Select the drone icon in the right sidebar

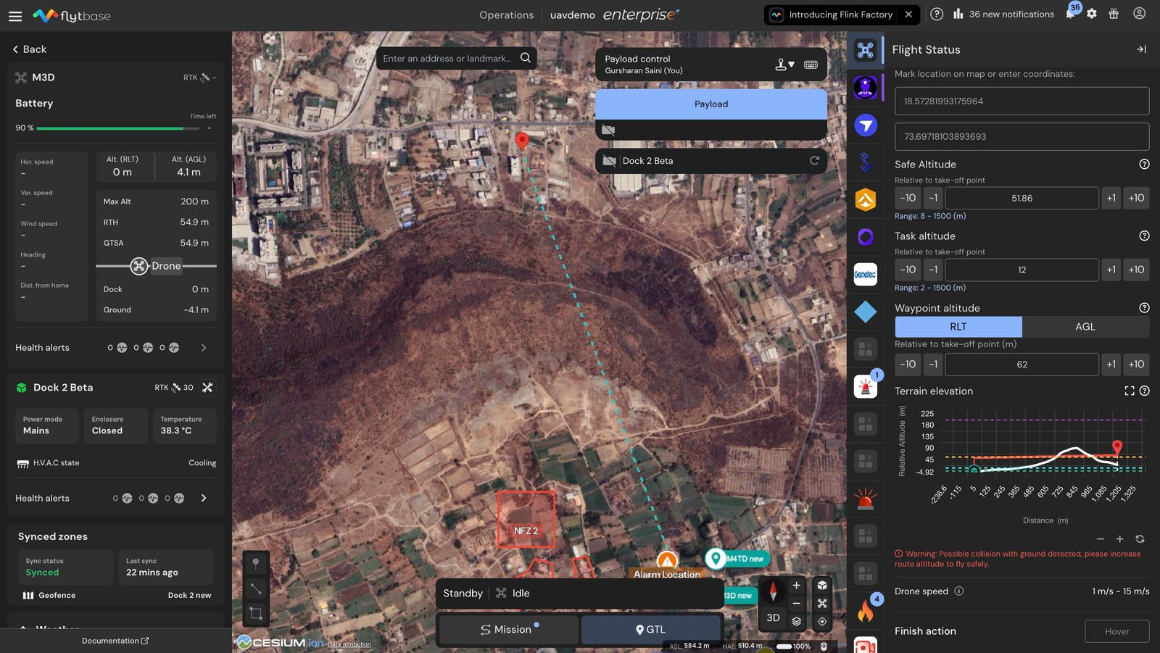[866, 50]
